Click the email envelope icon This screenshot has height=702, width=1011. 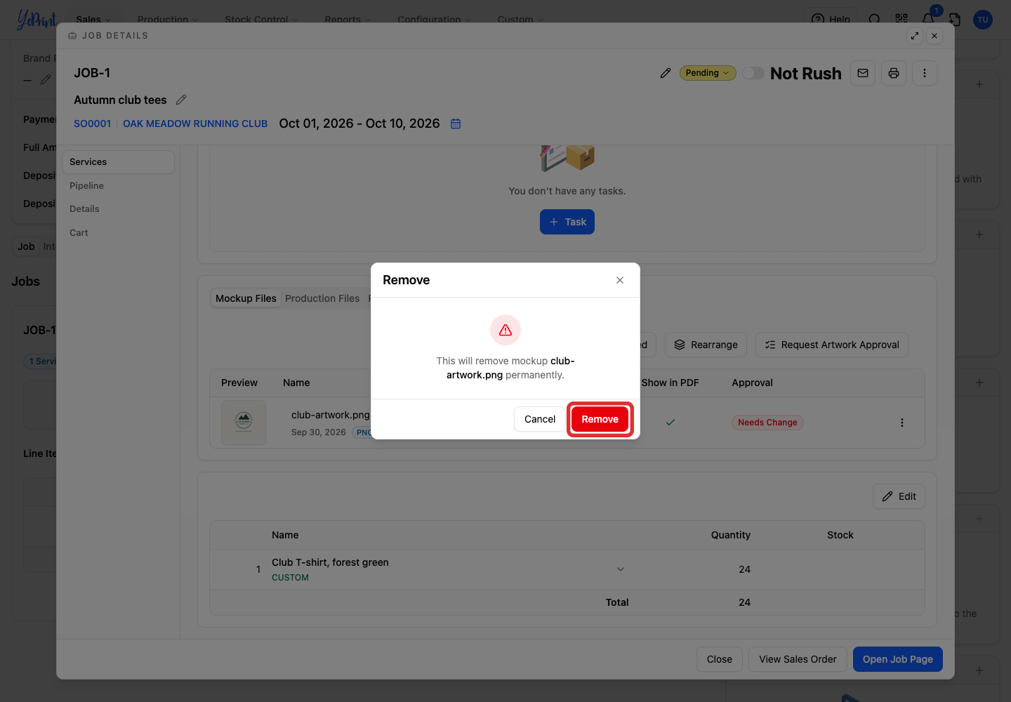(863, 73)
